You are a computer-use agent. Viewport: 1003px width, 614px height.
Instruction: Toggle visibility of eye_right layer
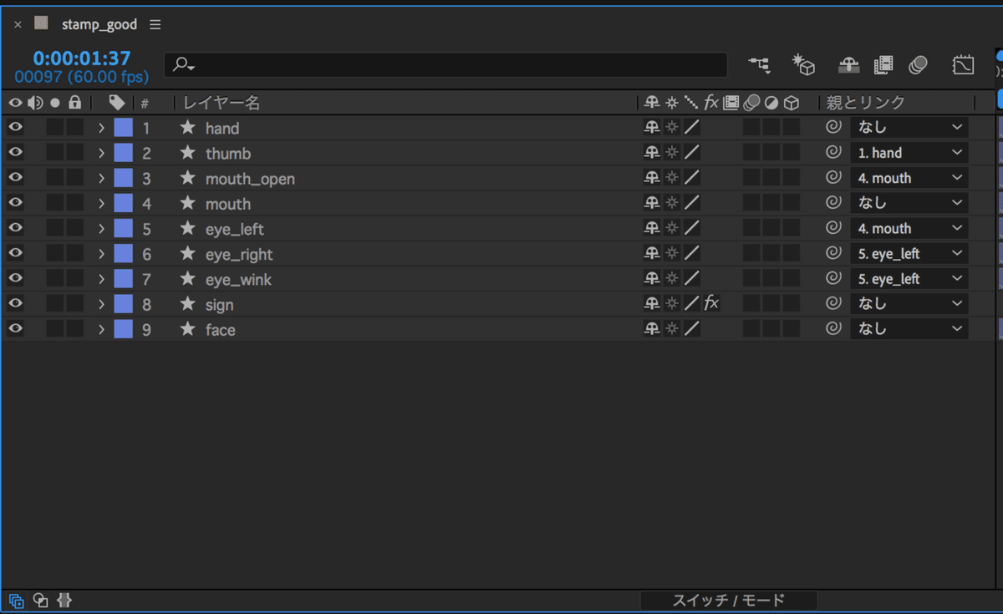[15, 253]
